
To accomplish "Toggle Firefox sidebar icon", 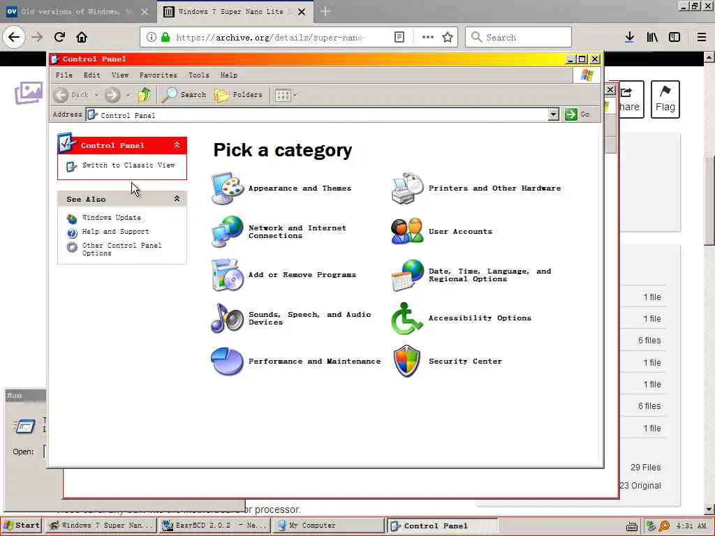I will (675, 38).
